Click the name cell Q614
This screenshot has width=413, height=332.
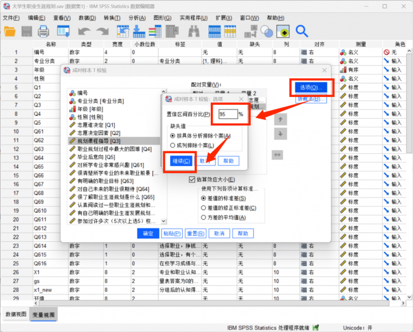point(50,246)
